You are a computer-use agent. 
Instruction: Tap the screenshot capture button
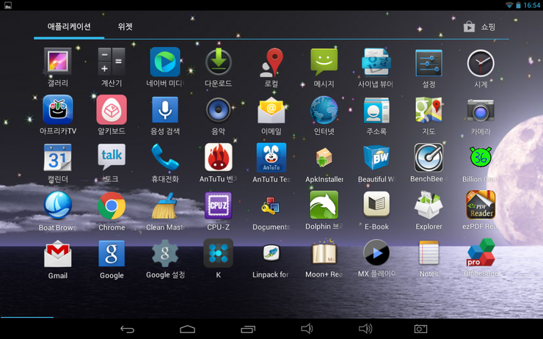[x=420, y=329]
